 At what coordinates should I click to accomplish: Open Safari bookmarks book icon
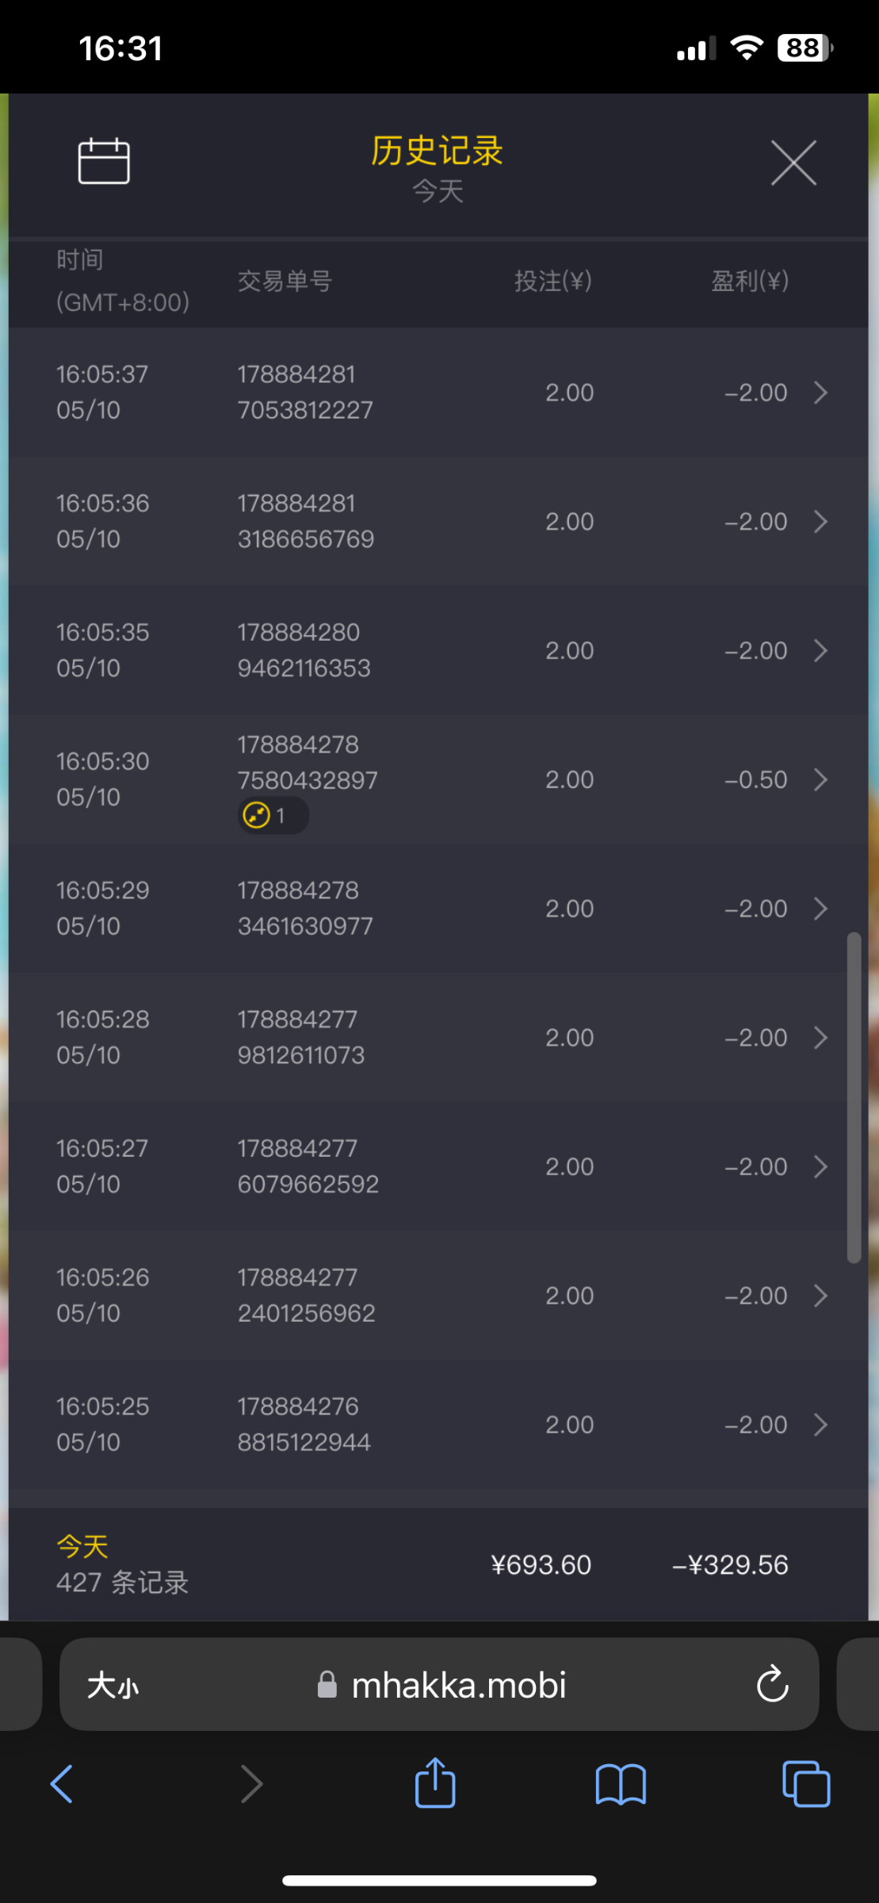(621, 1784)
